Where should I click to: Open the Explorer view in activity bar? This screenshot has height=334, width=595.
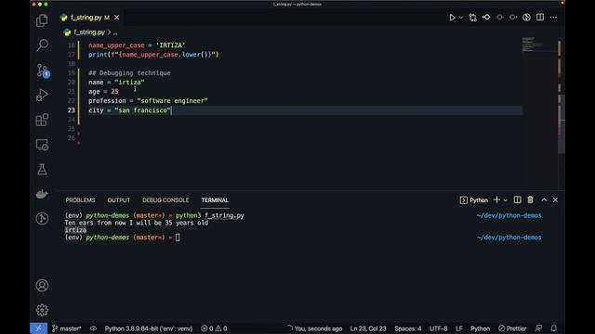point(42,20)
